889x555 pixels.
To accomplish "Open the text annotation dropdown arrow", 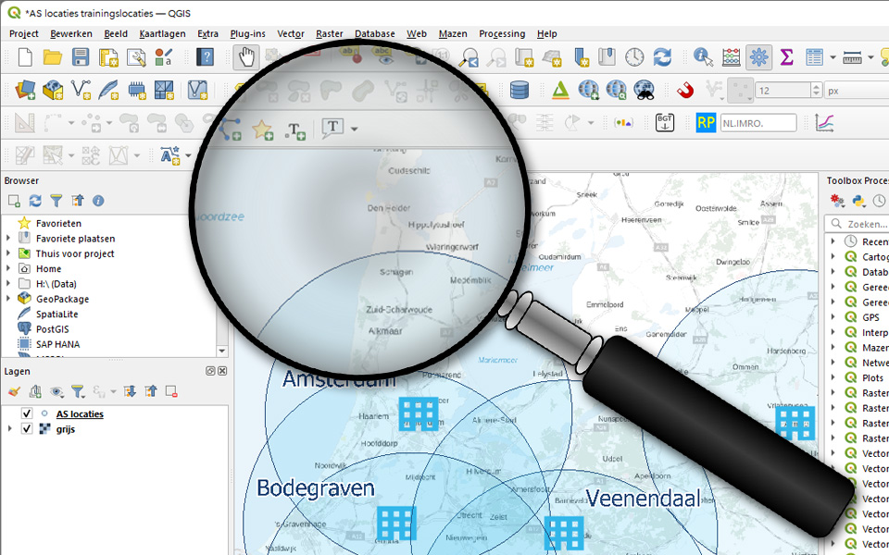I will pos(353,127).
